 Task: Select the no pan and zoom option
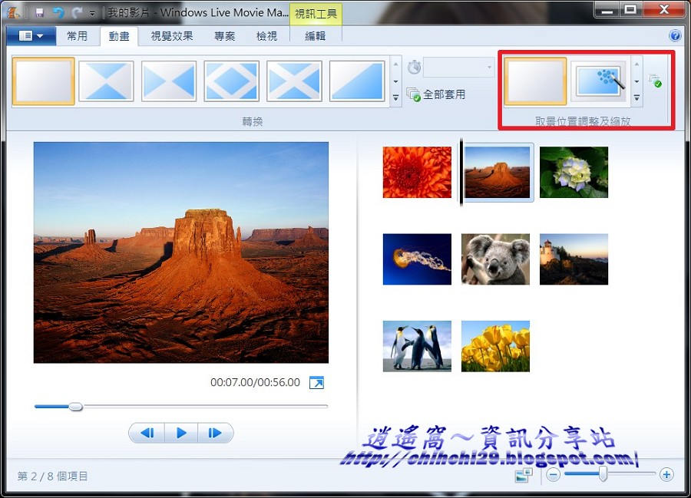(x=535, y=81)
